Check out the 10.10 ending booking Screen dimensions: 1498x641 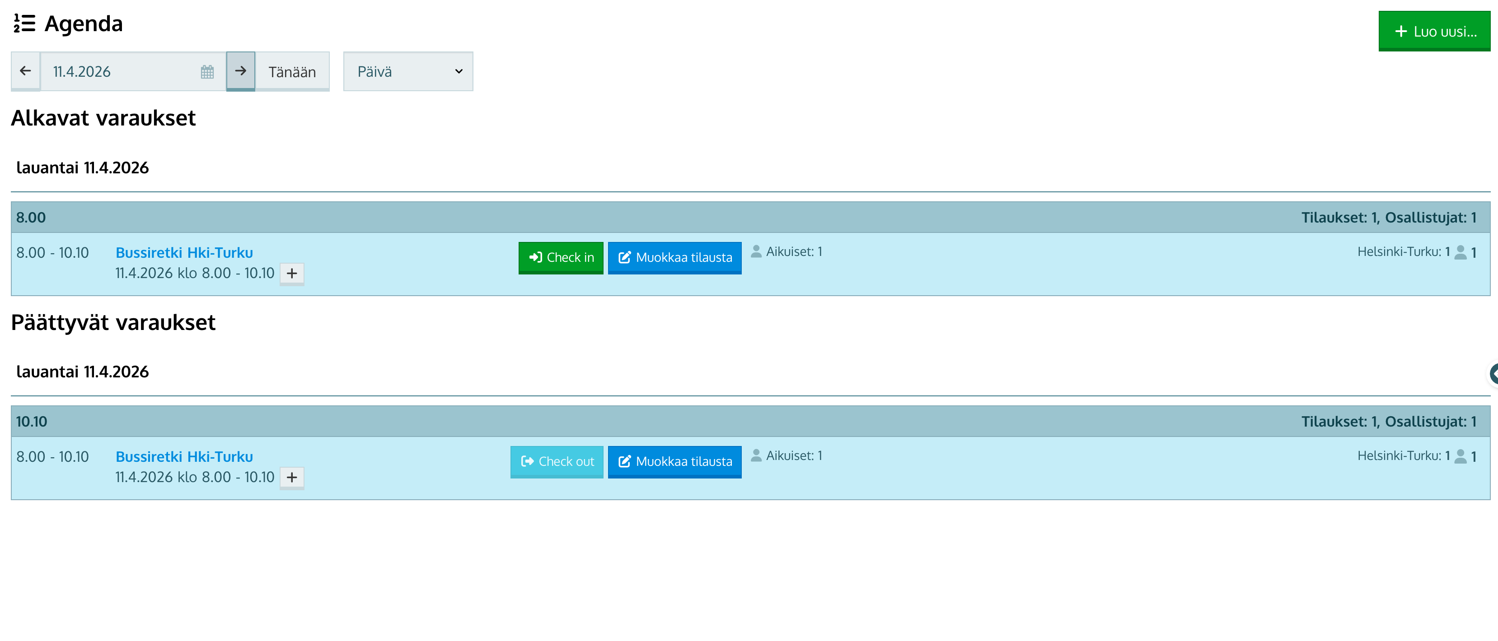[557, 461]
